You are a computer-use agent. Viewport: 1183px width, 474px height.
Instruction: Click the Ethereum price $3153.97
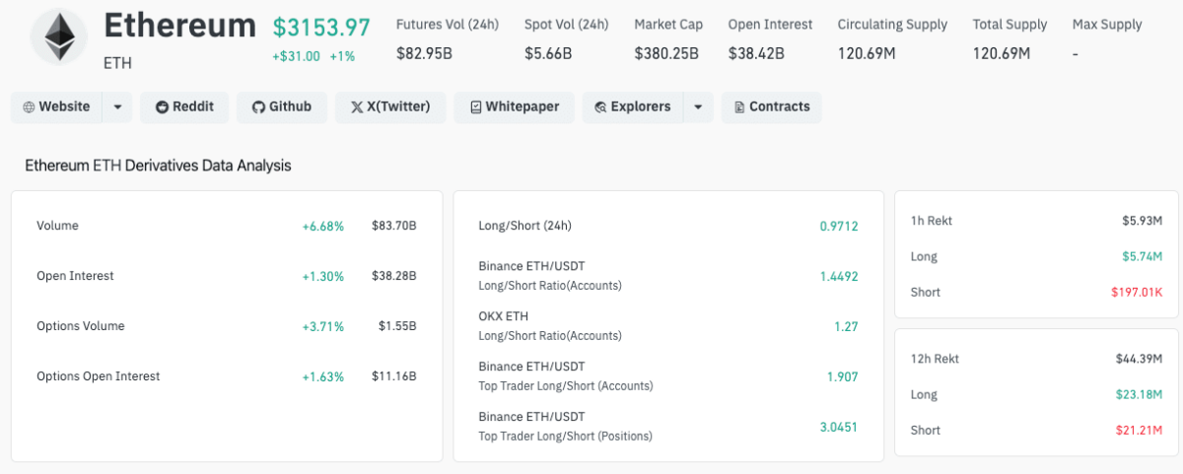[321, 28]
